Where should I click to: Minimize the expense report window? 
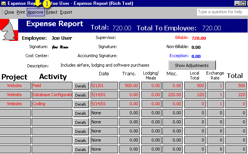pyautogui.click(x=237, y=3)
